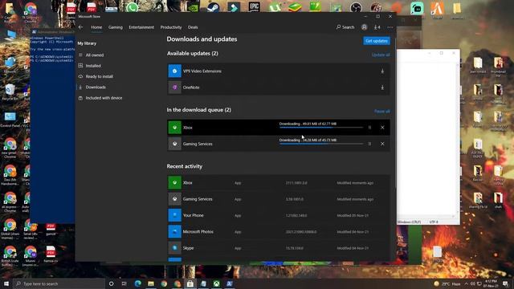
Task: Open Microsoft Edge from the taskbar
Action: tap(137, 283)
